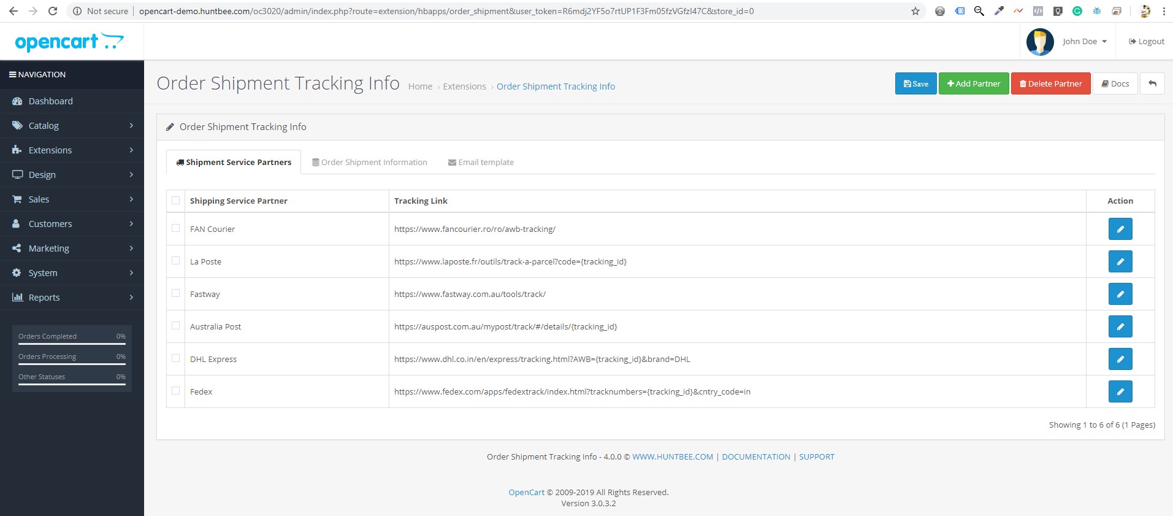Open the Docs button
The width and height of the screenshot is (1173, 516).
(1115, 83)
